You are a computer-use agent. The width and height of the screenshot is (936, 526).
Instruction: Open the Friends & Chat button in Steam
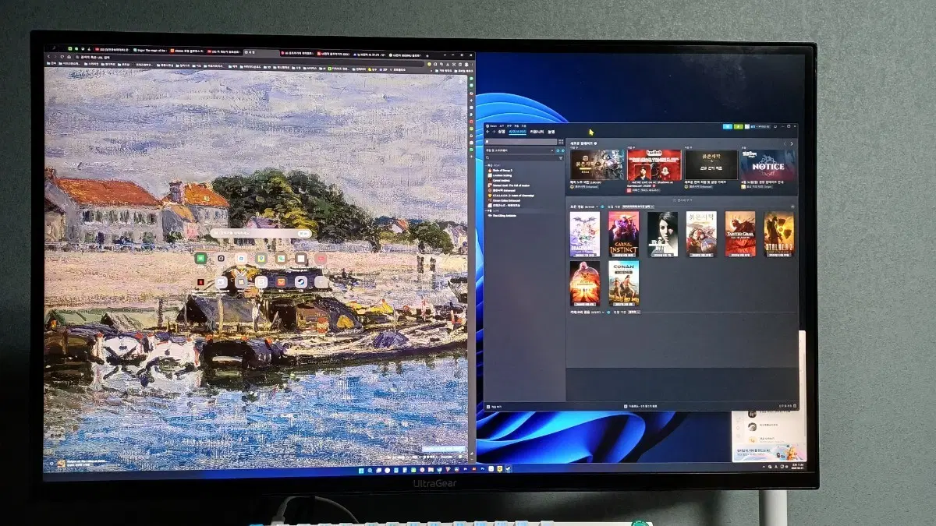[787, 407]
